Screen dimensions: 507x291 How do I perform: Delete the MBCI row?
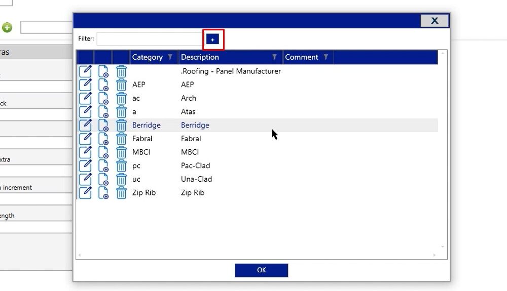pos(121,153)
